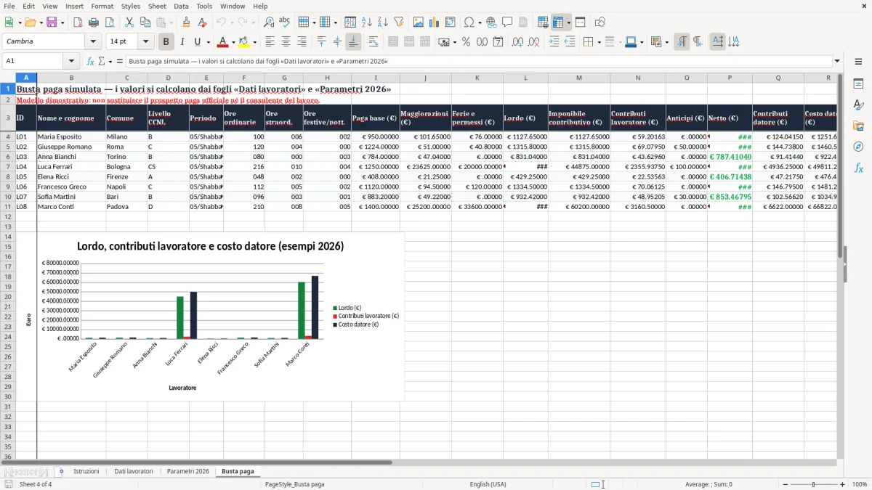This screenshot has width=872, height=490.
Task: Click the Find & Replace icon
Action: coord(269,23)
